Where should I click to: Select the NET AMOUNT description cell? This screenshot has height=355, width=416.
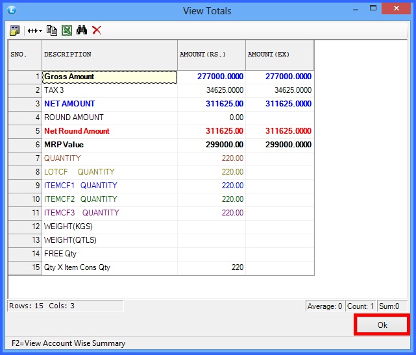[x=110, y=104]
